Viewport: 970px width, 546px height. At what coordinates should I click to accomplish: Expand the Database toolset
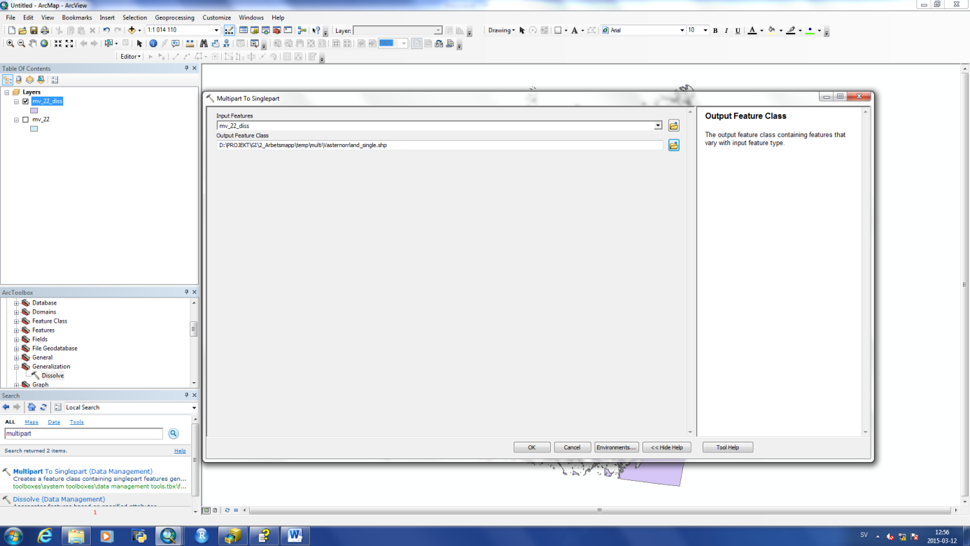[16, 303]
